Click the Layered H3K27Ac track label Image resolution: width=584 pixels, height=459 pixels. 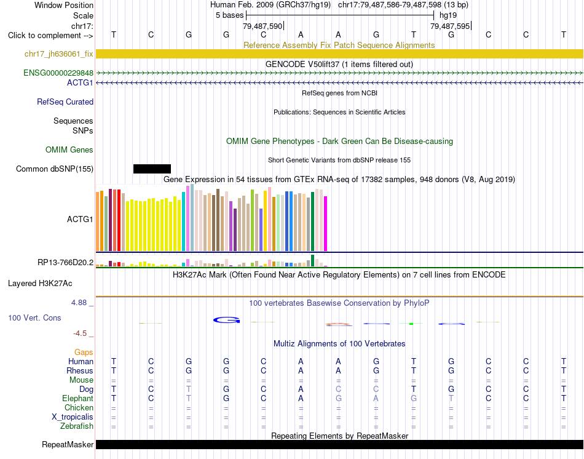(x=40, y=284)
